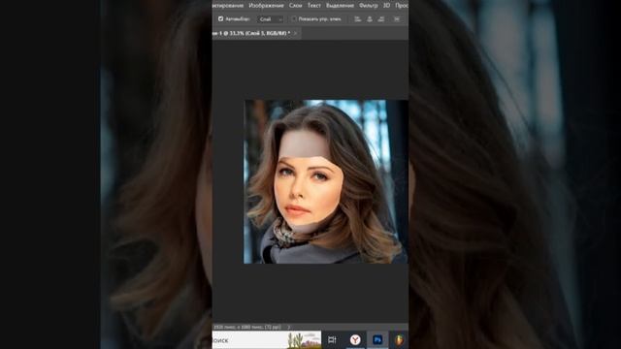
Task: Click the distribute icon at options bar end
Action: pos(397,19)
